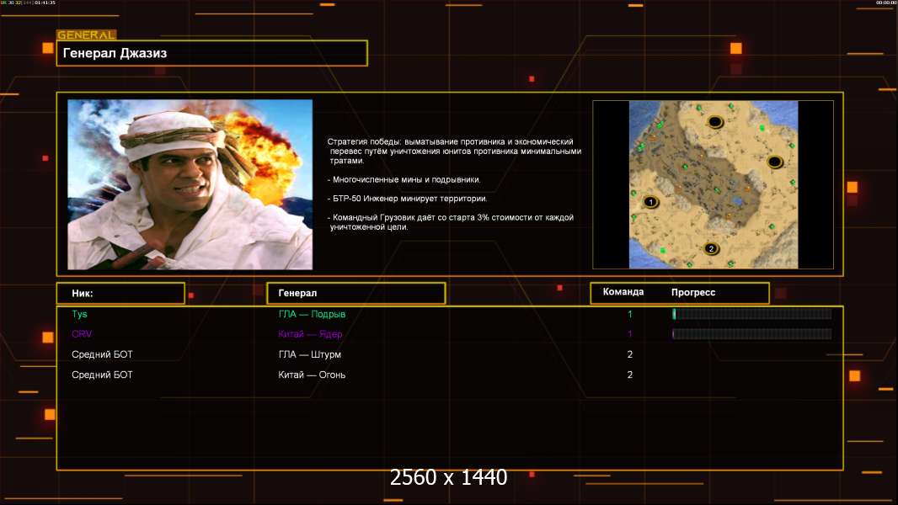The image size is (898, 505).
Task: Click 'Китай — Огонь' bot general entry
Action: point(312,375)
